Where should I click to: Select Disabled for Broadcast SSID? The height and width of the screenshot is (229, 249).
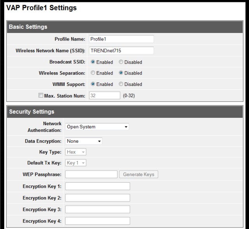point(121,62)
